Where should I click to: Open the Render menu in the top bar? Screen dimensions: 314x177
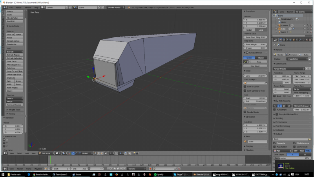pyautogui.click(x=18, y=7)
